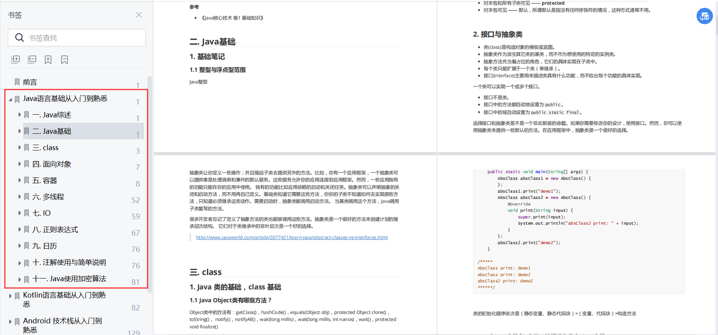718x335 pixels.
Task: Expand the 六. 多线程 node
Action: tap(20, 197)
